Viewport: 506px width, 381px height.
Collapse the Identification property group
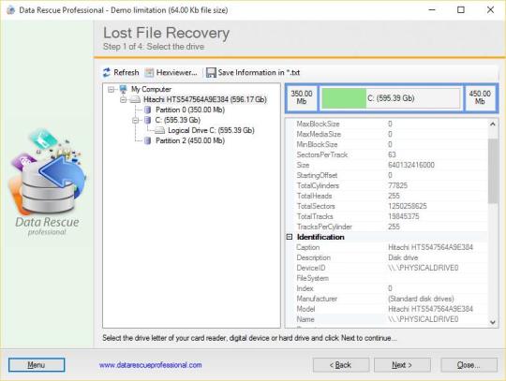coord(290,237)
